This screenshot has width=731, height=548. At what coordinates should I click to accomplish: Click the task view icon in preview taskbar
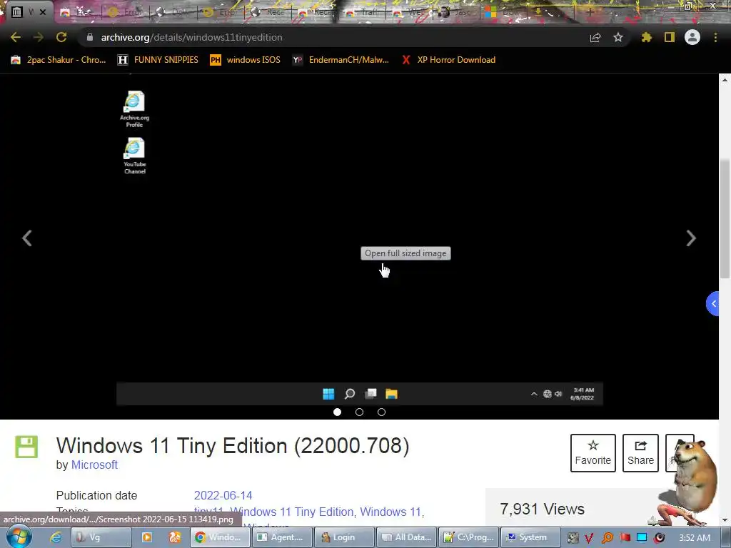pos(370,394)
